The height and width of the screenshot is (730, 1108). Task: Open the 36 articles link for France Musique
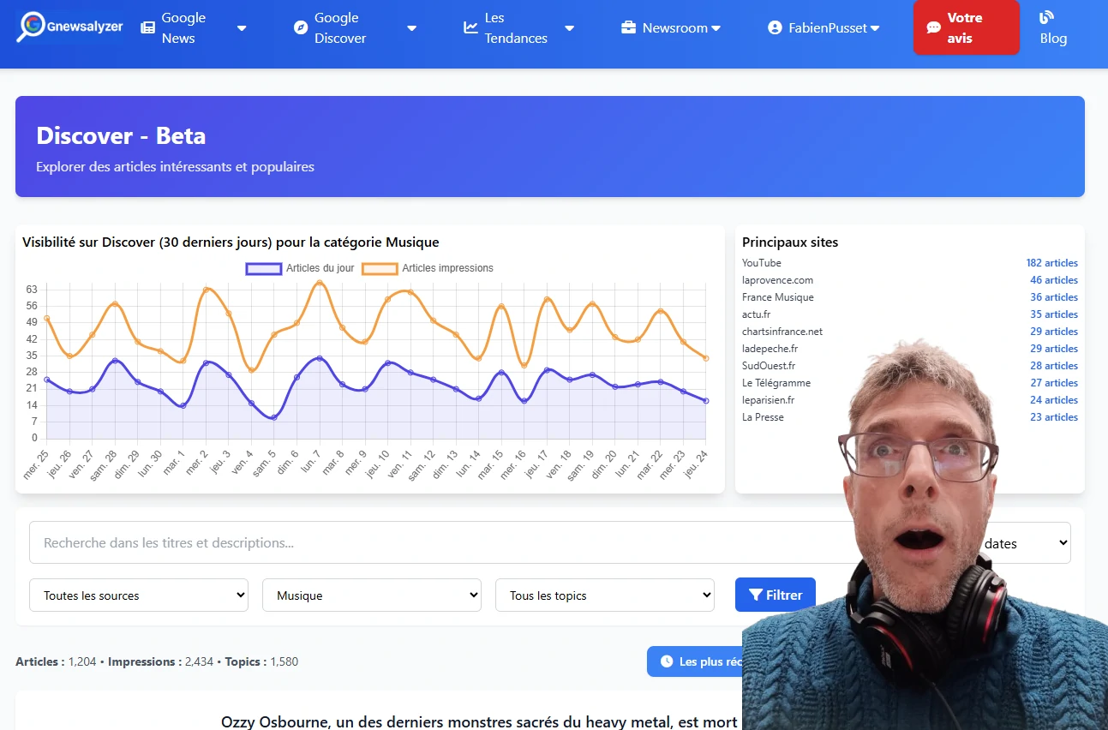[x=1054, y=297]
